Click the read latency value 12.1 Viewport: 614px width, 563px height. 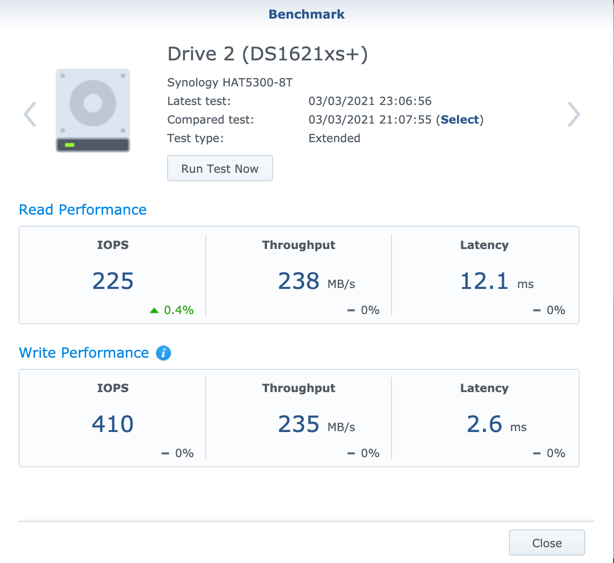tap(484, 281)
